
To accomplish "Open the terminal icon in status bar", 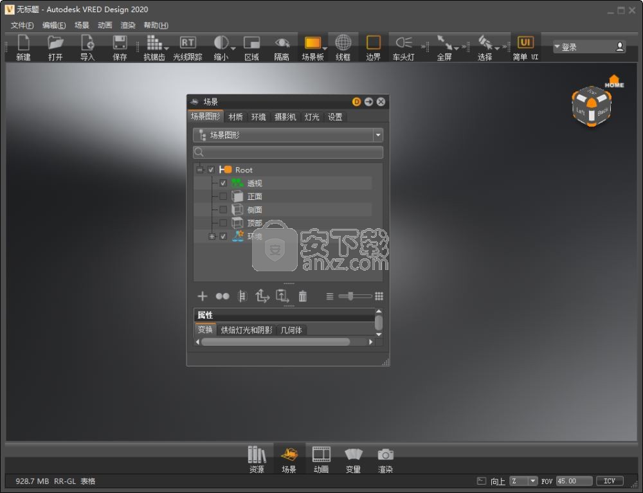I will tap(482, 481).
